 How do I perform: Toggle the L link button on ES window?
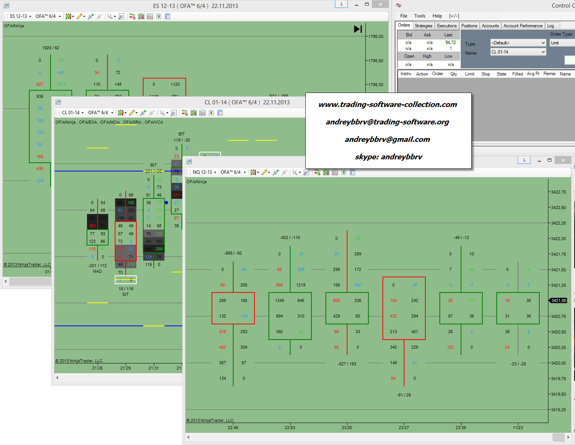click(341, 4)
